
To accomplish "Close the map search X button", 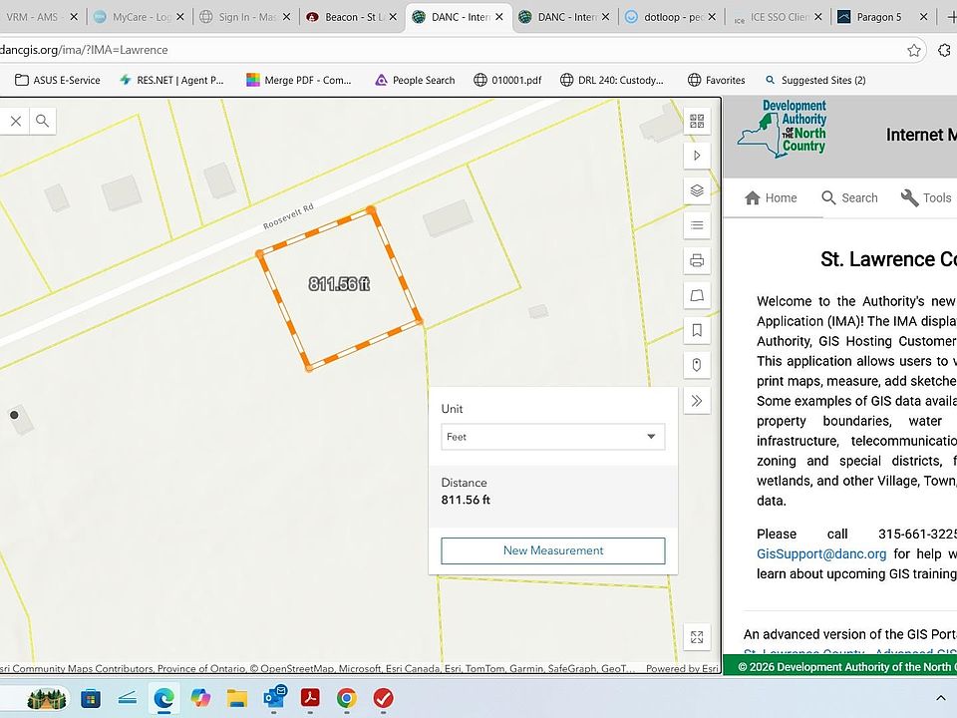I will [x=16, y=121].
